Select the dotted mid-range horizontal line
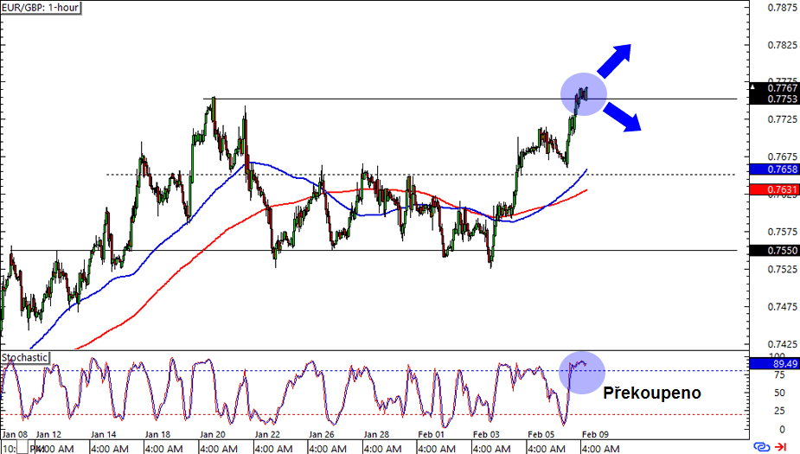 [421, 175]
